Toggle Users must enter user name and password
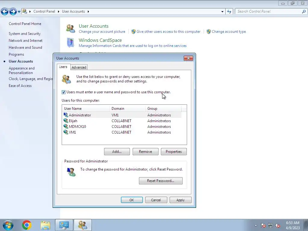 point(63,92)
